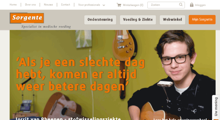Expand the Voor professionals chevron
The image size is (220, 120).
(x=104, y=5)
